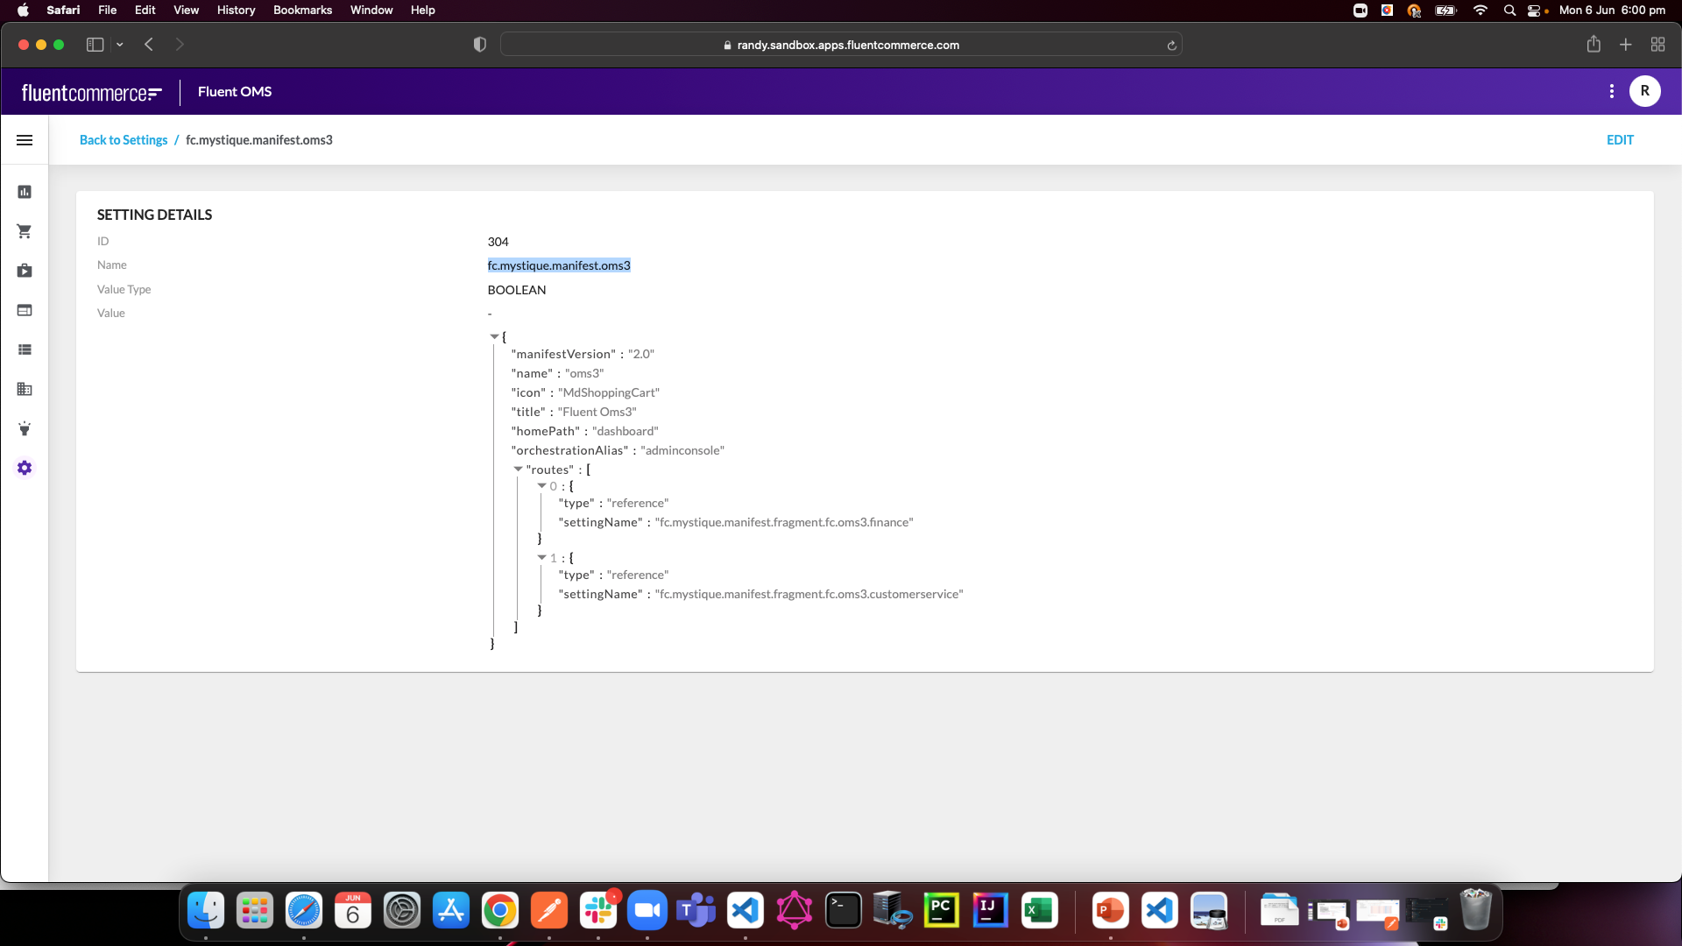
Task: Open the Bookmarks menu
Action: [302, 10]
